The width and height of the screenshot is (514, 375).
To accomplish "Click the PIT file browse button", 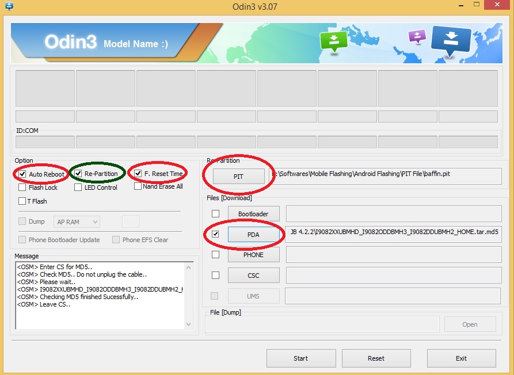I will (239, 177).
